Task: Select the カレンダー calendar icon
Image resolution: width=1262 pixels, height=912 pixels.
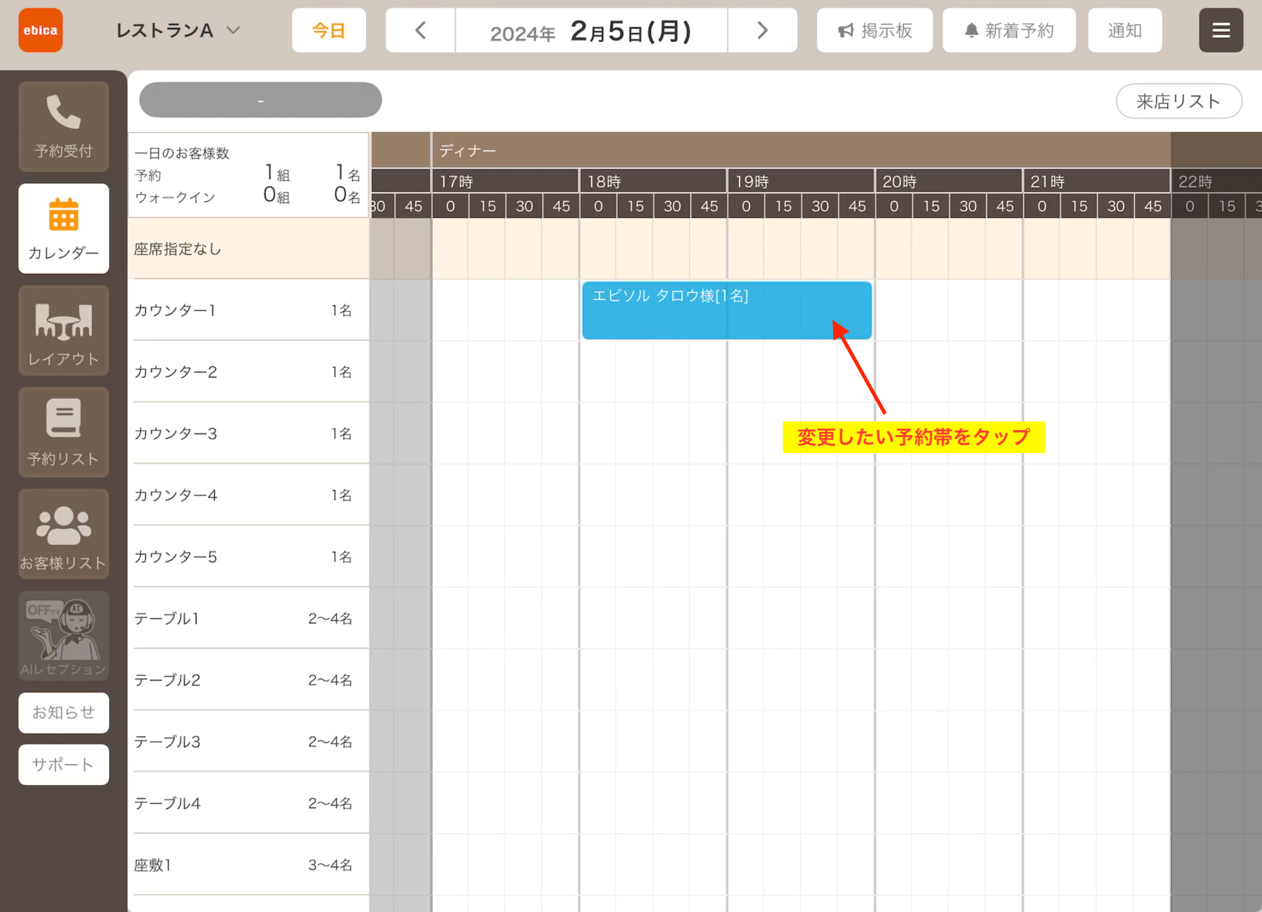Action: pyautogui.click(x=63, y=229)
